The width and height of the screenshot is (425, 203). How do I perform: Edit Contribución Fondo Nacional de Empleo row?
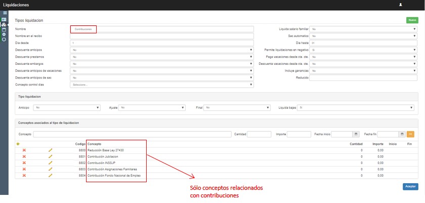coord(50,175)
